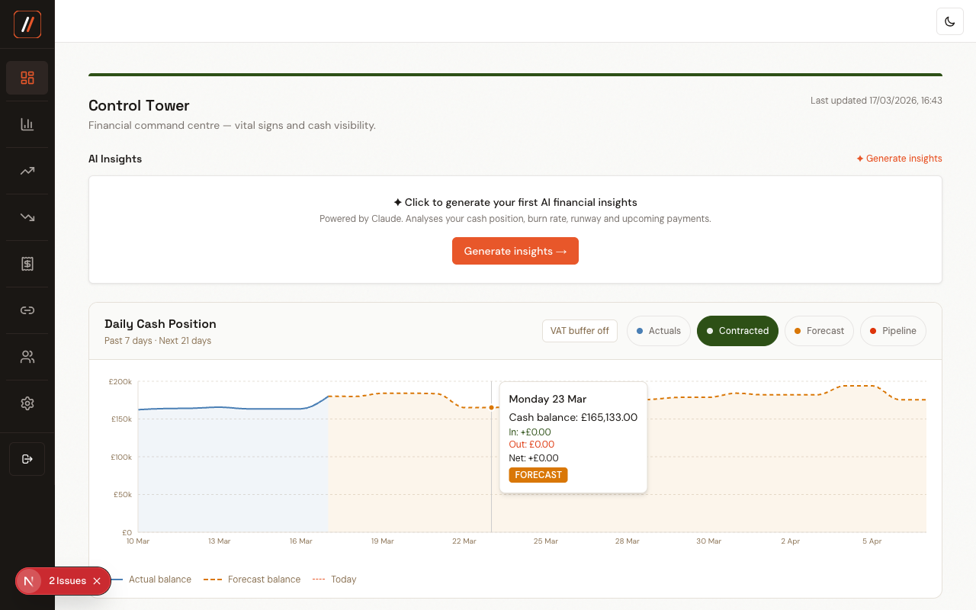Dismiss the 2 Issues badge with X
Viewport: 976px width, 610px height.
[x=97, y=581]
